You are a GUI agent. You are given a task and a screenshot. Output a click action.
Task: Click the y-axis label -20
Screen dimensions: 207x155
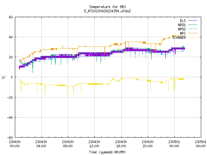tap(10, 98)
